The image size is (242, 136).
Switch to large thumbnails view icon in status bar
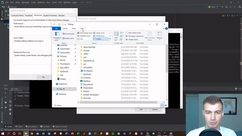(x=166, y=105)
